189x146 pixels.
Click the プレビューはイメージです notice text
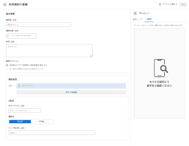158,25
